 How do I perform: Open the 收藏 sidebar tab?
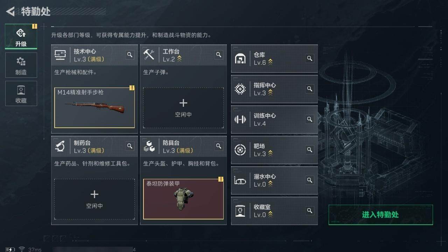[21, 93]
